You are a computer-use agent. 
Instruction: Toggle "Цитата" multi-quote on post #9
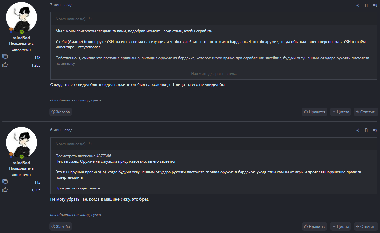coord(341,227)
